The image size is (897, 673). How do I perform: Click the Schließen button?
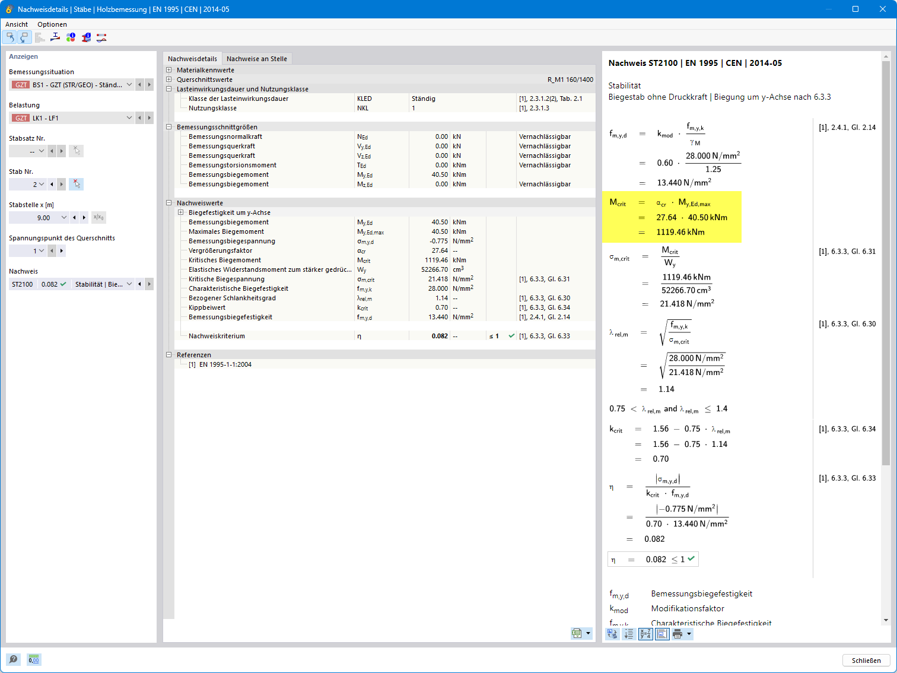[866, 661]
